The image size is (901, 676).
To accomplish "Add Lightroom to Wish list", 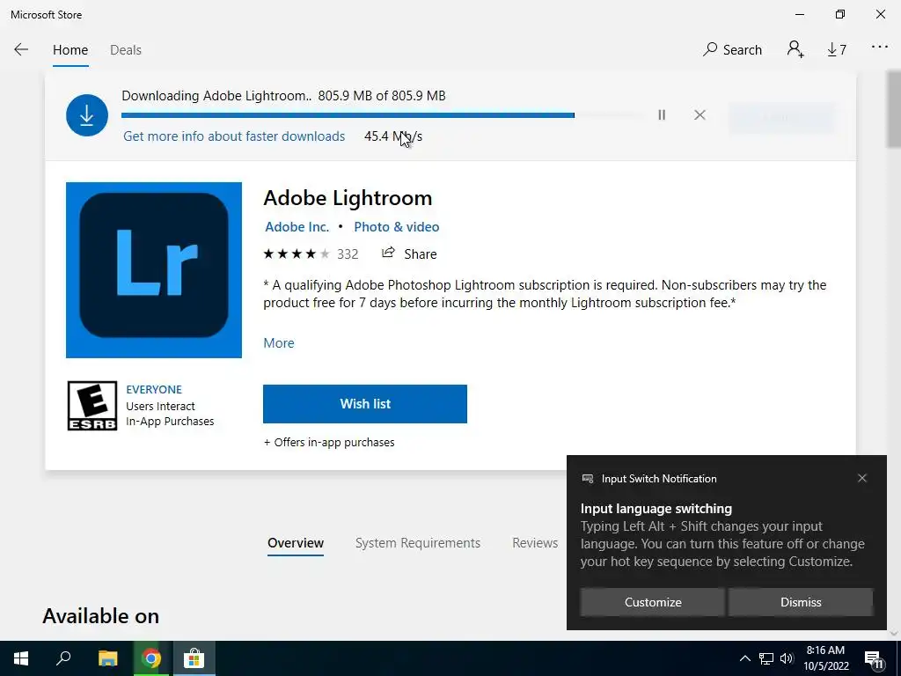I will click(x=365, y=404).
